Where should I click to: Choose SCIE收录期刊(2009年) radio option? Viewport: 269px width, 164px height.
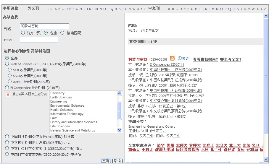coord(9,69)
